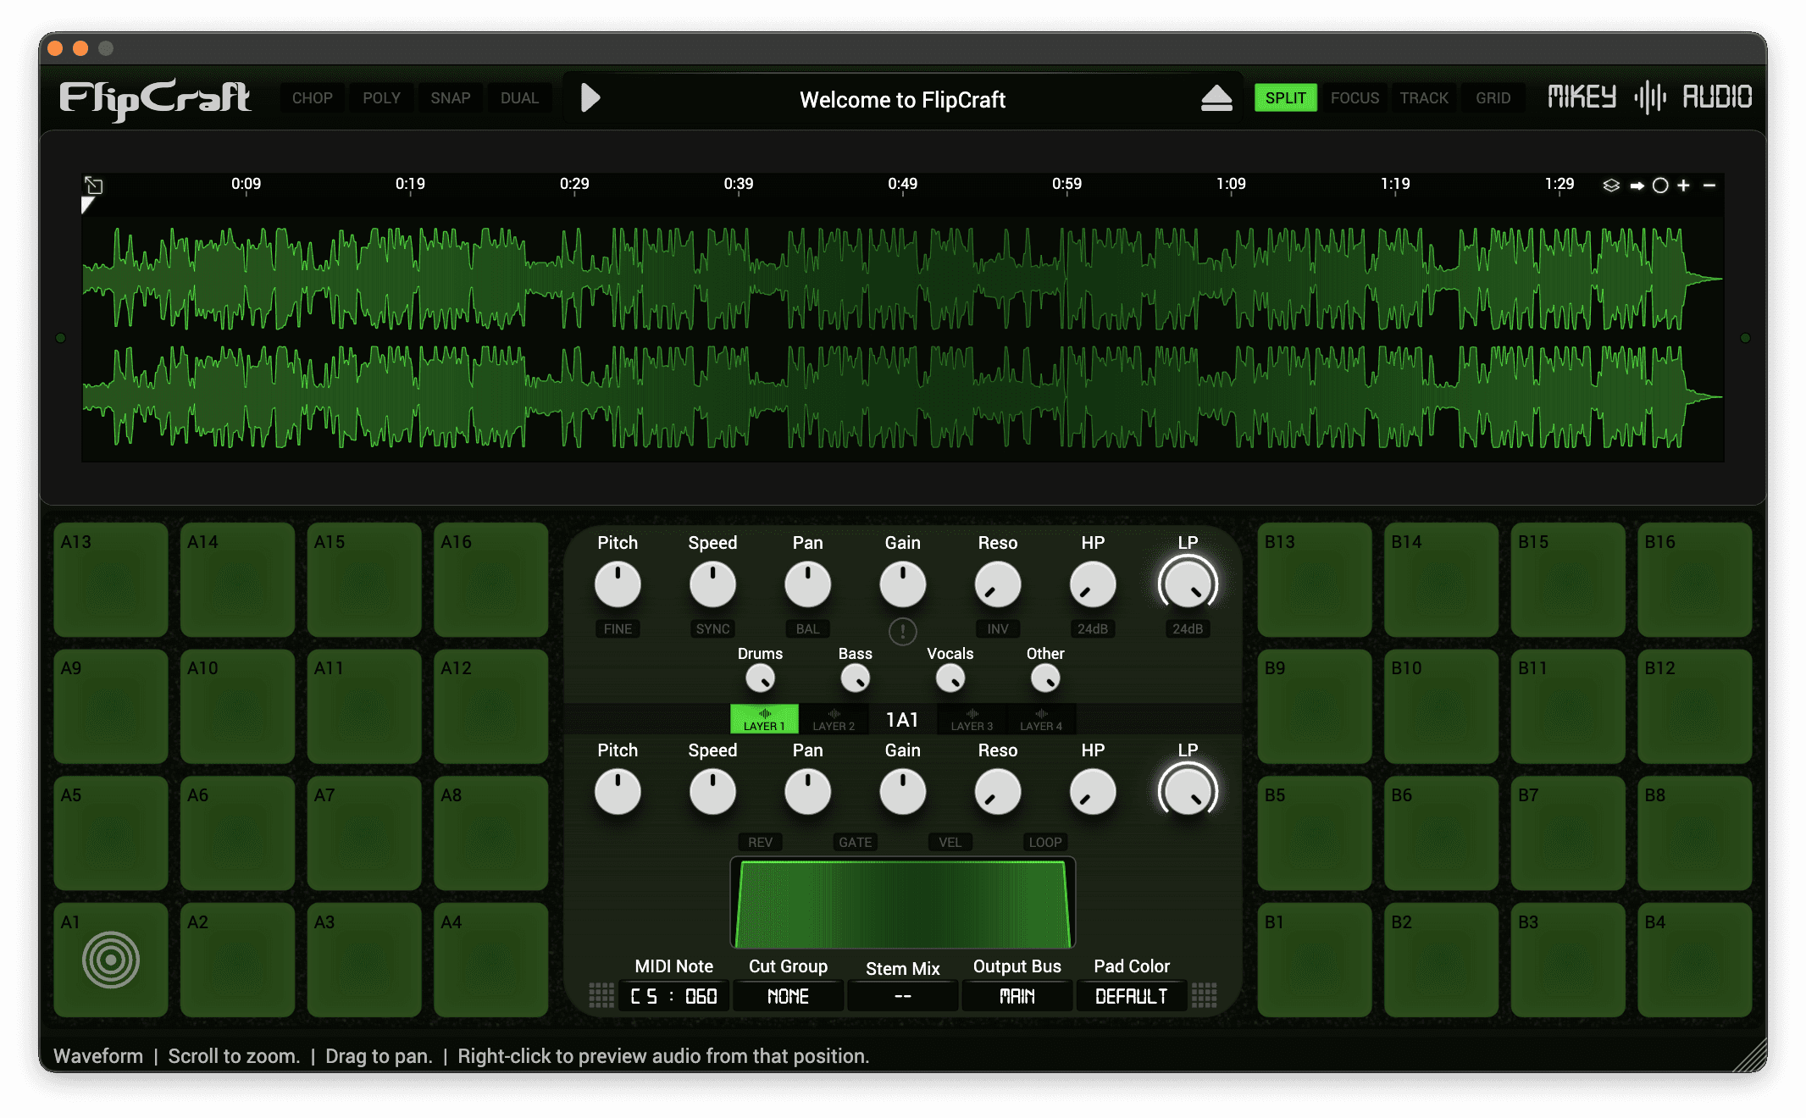Toggle the REV reverse button
1806x1118 pixels.
click(x=760, y=842)
